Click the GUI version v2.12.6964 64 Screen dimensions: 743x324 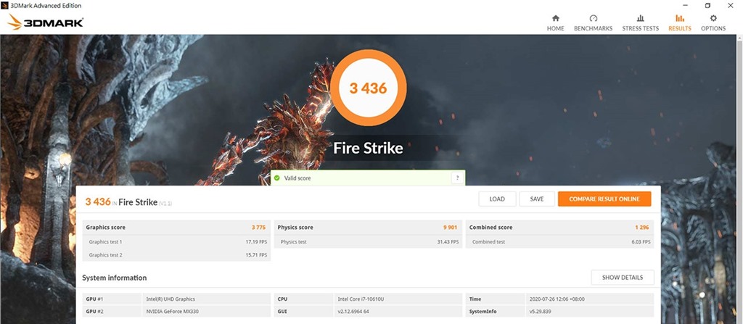tap(353, 312)
